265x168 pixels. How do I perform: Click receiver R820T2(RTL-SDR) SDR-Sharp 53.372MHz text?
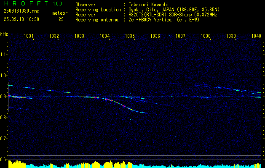pyautogui.click(x=173, y=15)
